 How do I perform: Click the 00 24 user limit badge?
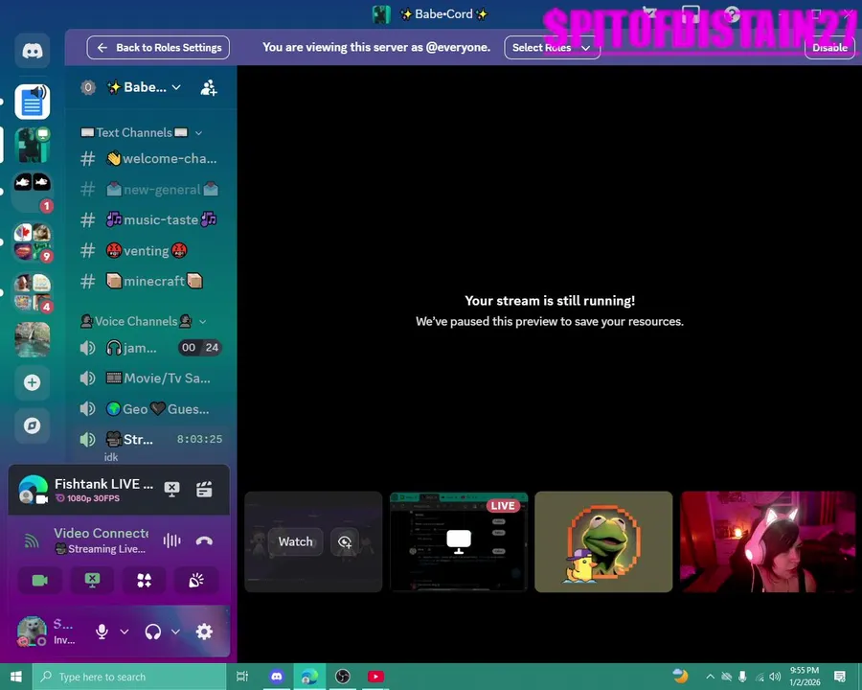point(200,348)
